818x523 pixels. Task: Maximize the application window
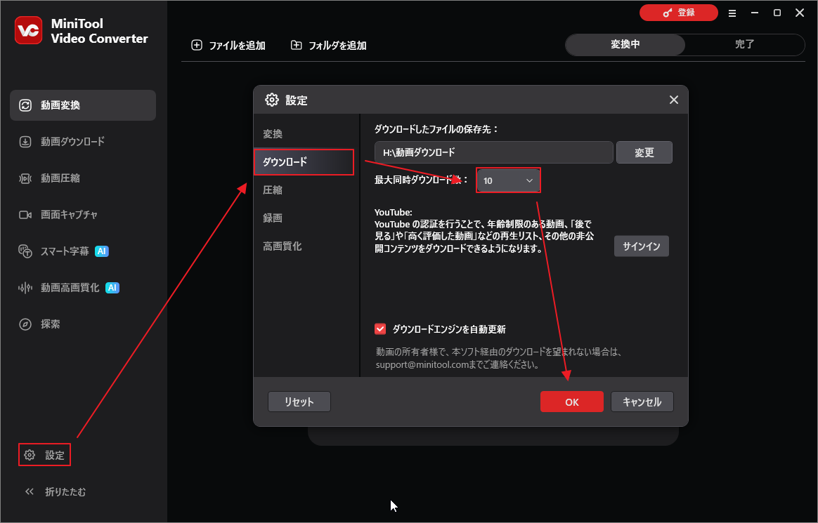pyautogui.click(x=777, y=13)
